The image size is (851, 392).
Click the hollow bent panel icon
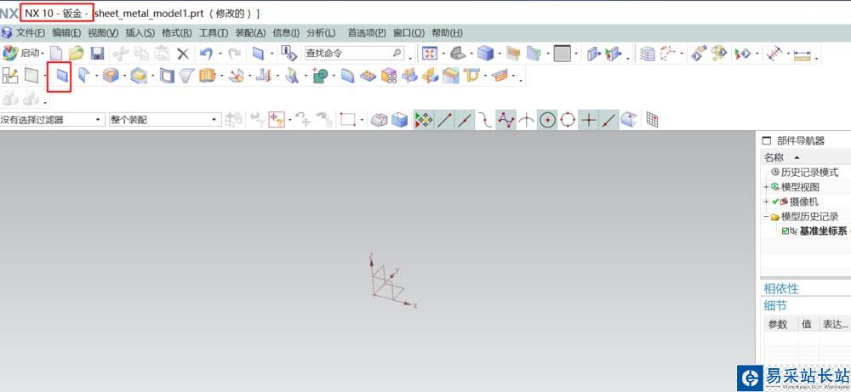(167, 76)
